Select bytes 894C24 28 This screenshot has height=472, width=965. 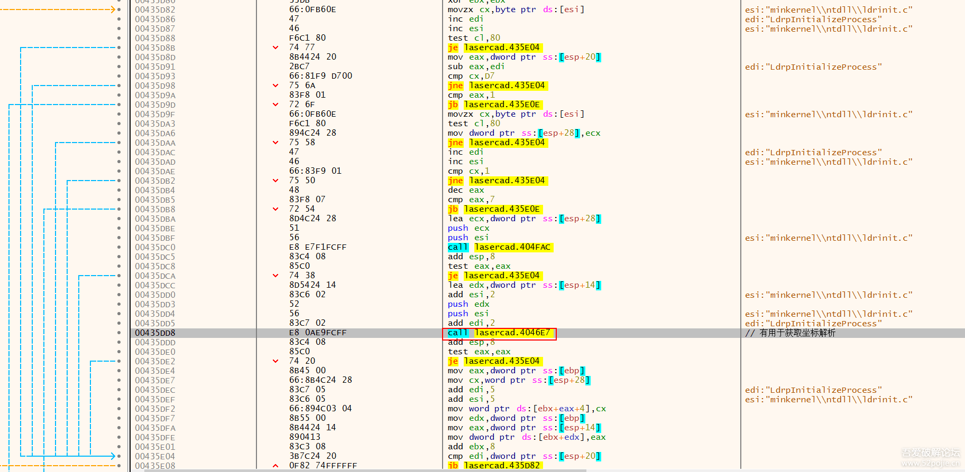[x=313, y=133]
